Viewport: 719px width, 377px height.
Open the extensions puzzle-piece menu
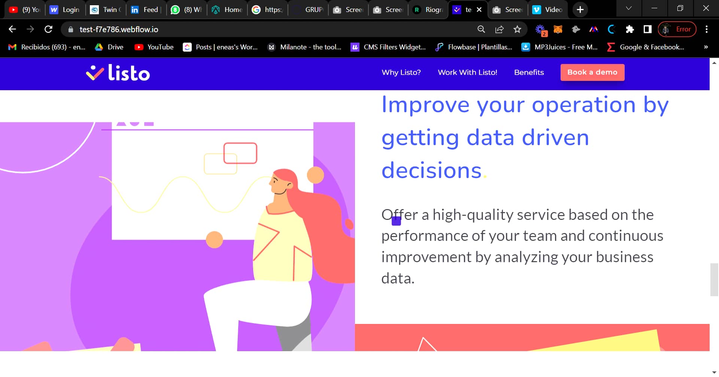[630, 29]
